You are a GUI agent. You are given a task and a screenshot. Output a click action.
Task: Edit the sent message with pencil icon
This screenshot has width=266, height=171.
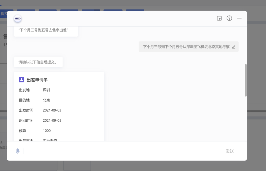point(234,47)
